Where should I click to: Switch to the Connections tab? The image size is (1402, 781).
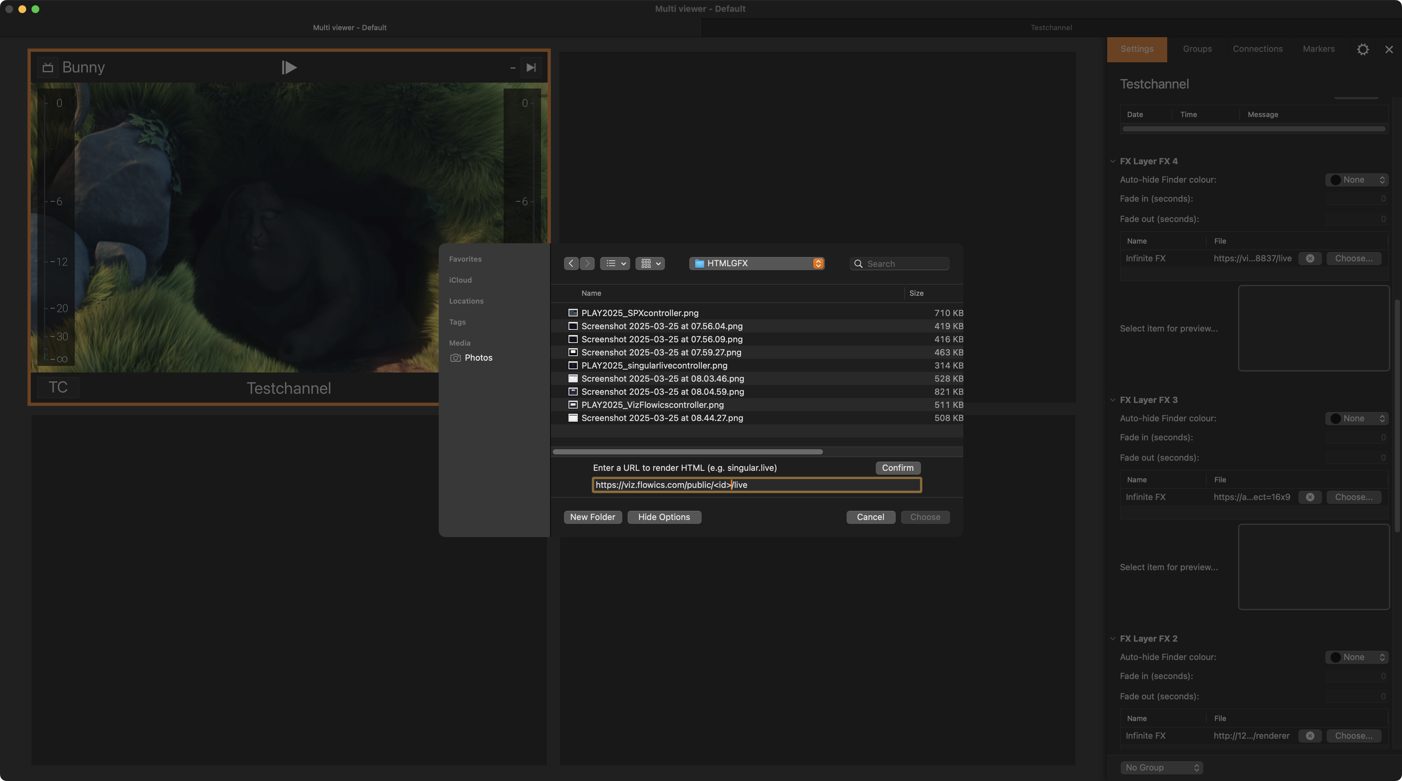coord(1257,49)
